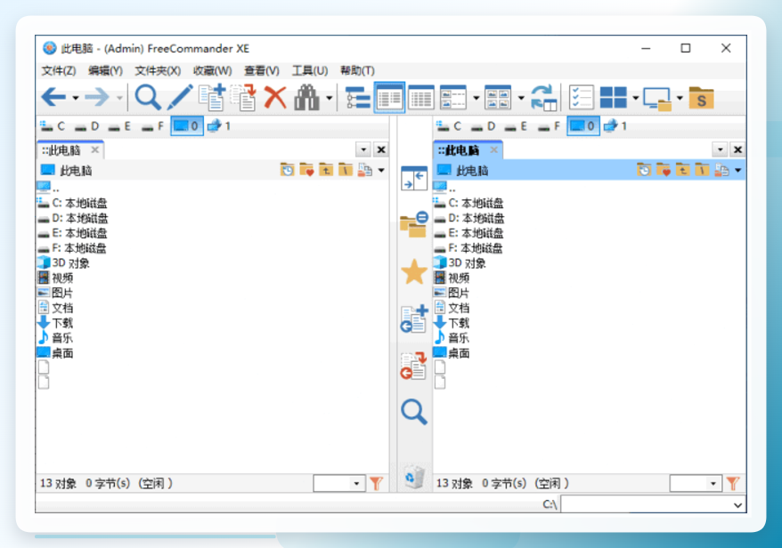
Task: Open the magnifier search tool in toolbar
Action: [x=148, y=97]
